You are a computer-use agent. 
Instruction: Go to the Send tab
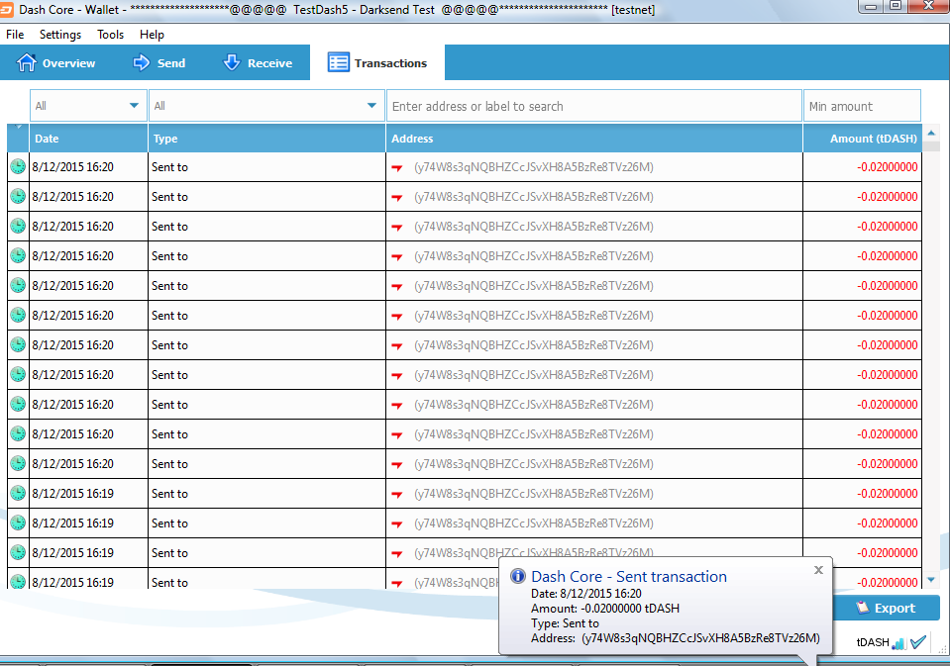(158, 63)
